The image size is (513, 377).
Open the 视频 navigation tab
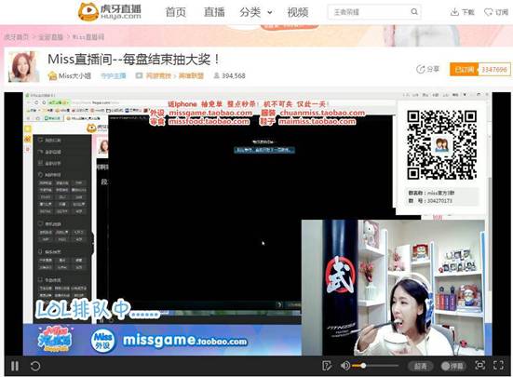(x=298, y=12)
